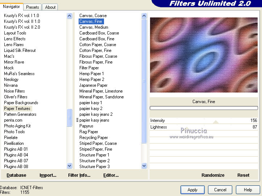Select papier kasy jeans 2
This screenshot has height=196, width=262.
(x=96, y=114)
